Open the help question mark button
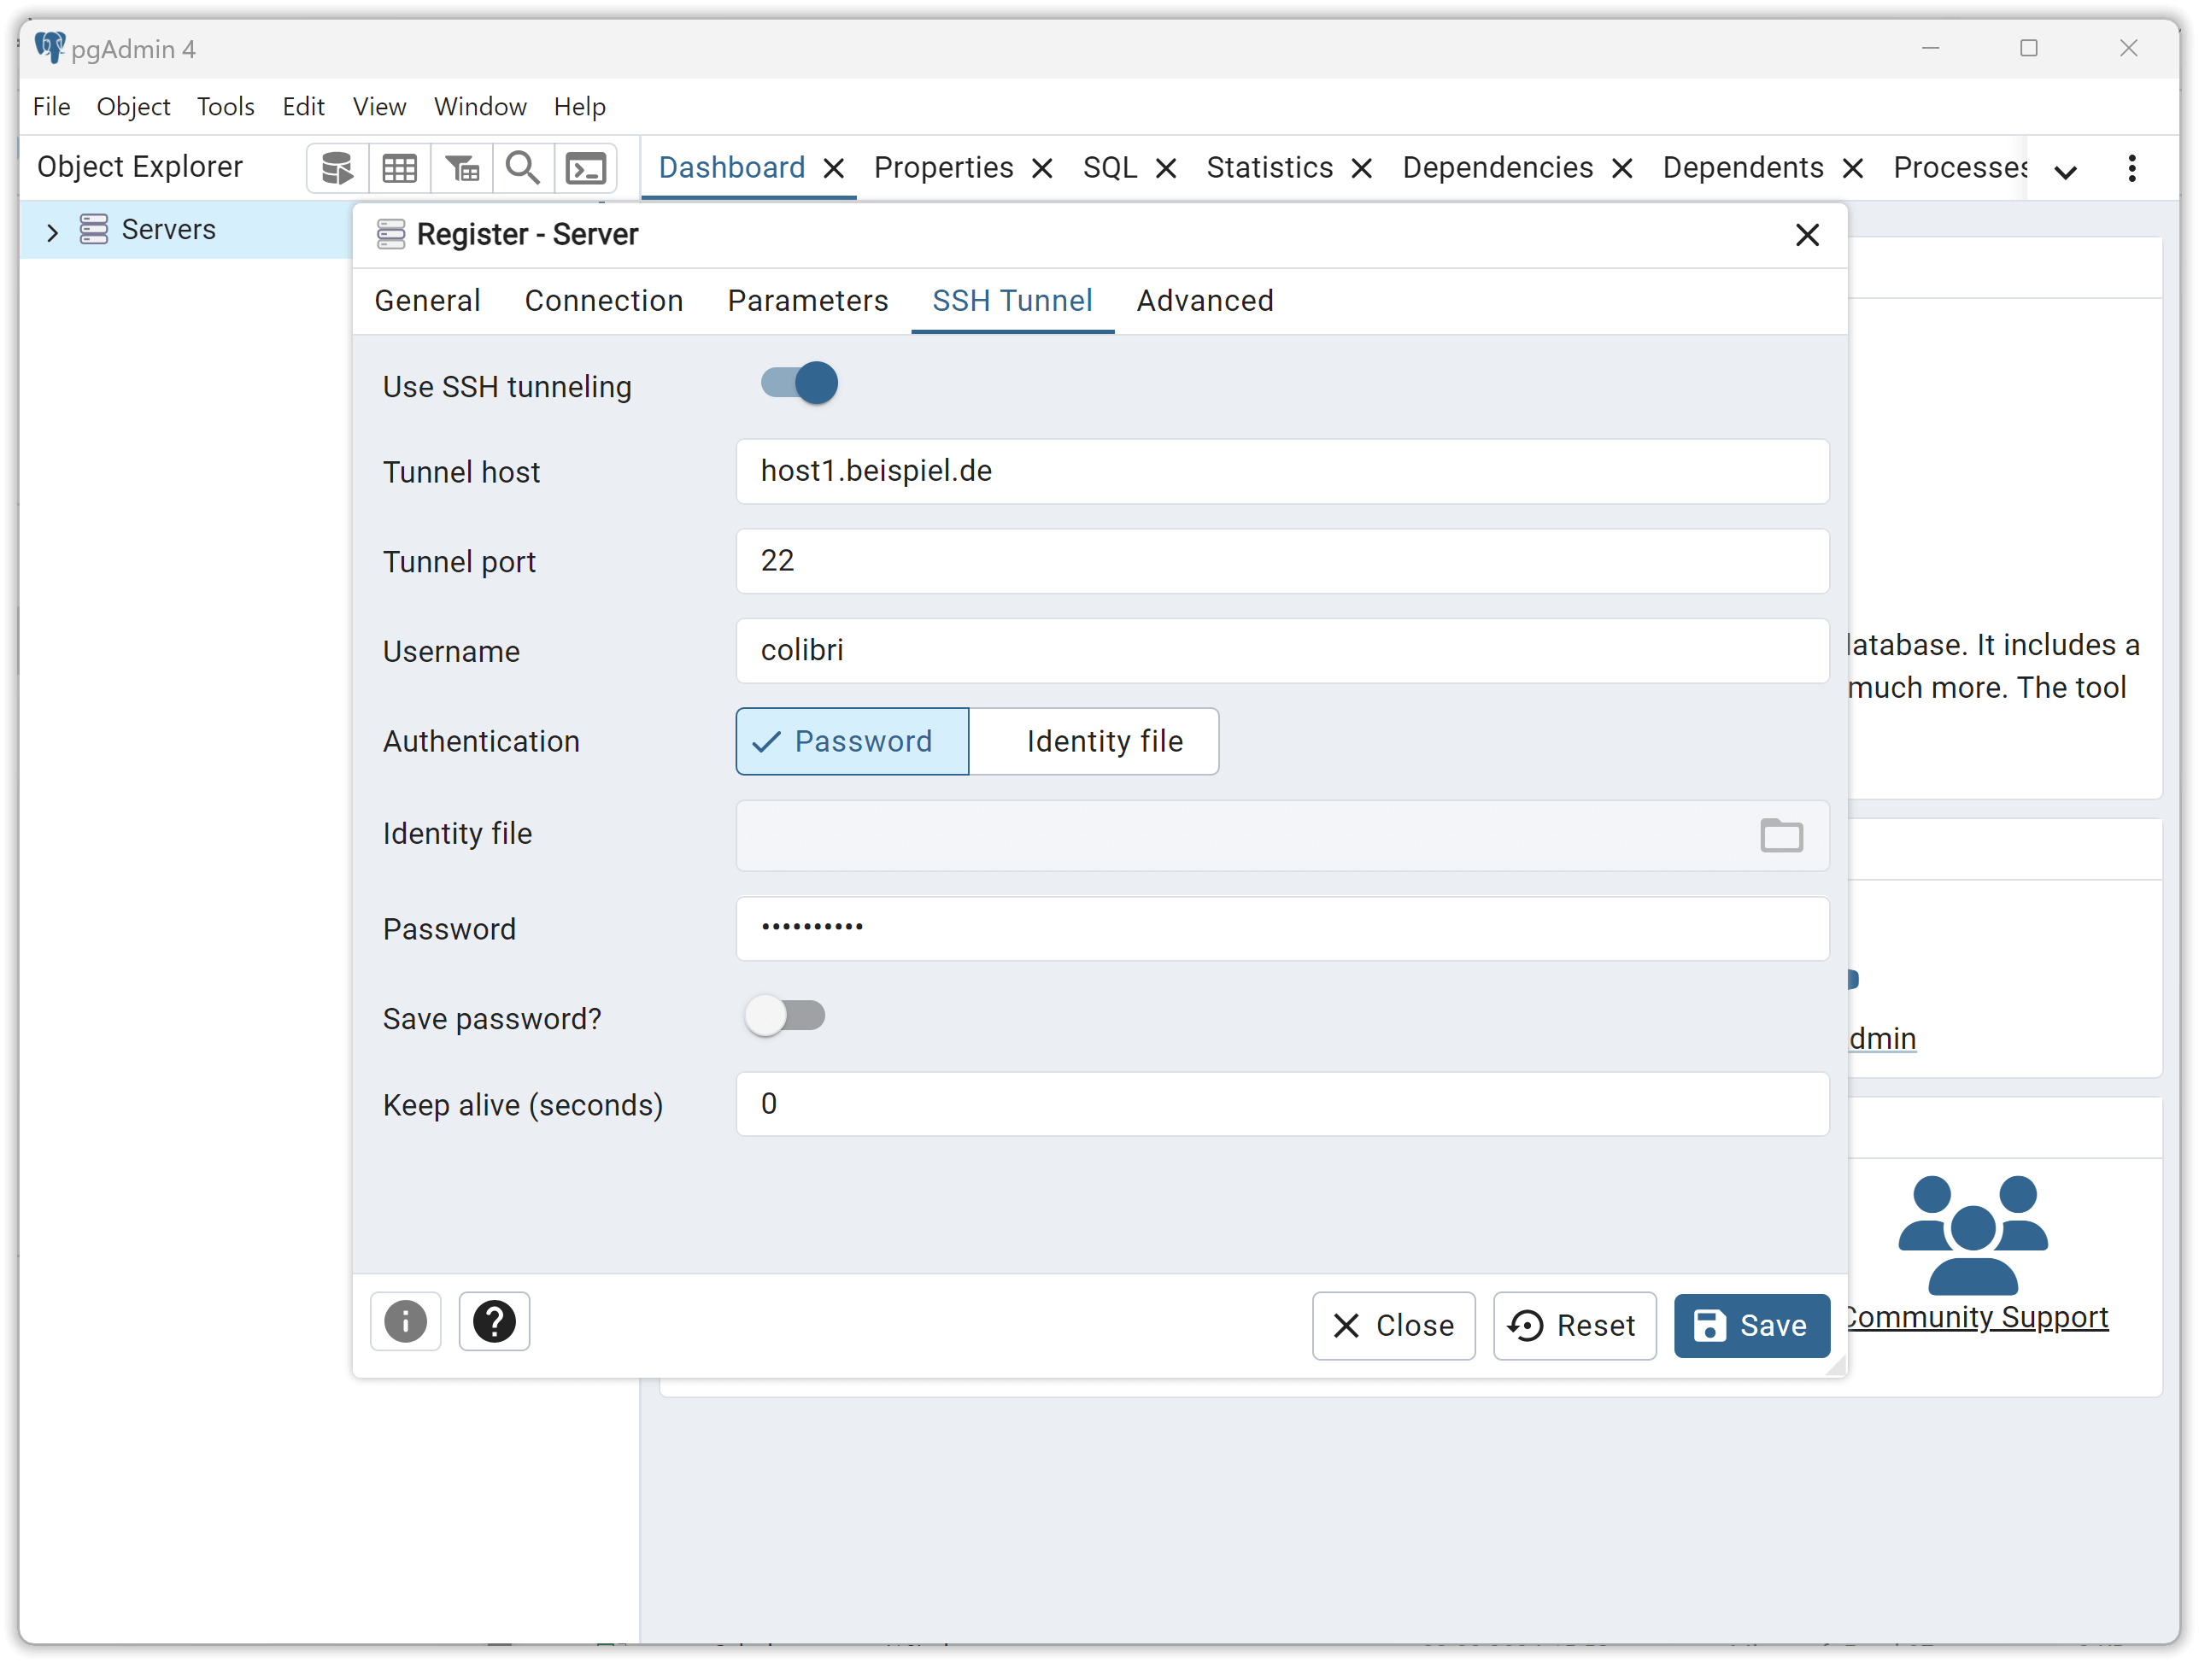This screenshot has height=1663, width=2199. point(494,1321)
